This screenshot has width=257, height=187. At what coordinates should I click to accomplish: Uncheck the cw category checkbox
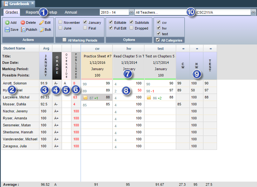159,22
